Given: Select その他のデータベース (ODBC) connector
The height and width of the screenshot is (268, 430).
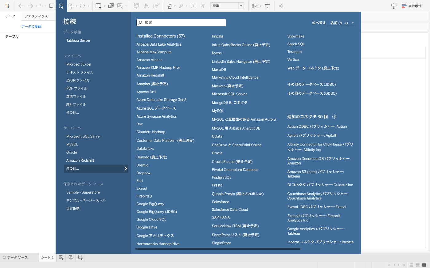Looking at the screenshot, I should pos(312,93).
